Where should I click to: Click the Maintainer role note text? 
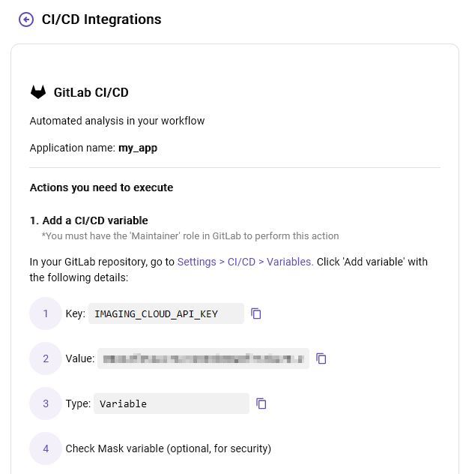pos(190,235)
